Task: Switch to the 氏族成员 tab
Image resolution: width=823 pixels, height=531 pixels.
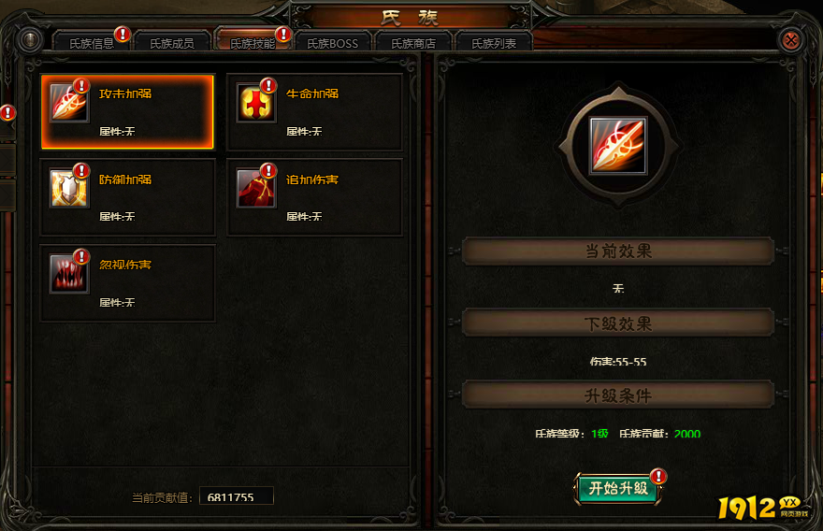Action: pyautogui.click(x=172, y=43)
